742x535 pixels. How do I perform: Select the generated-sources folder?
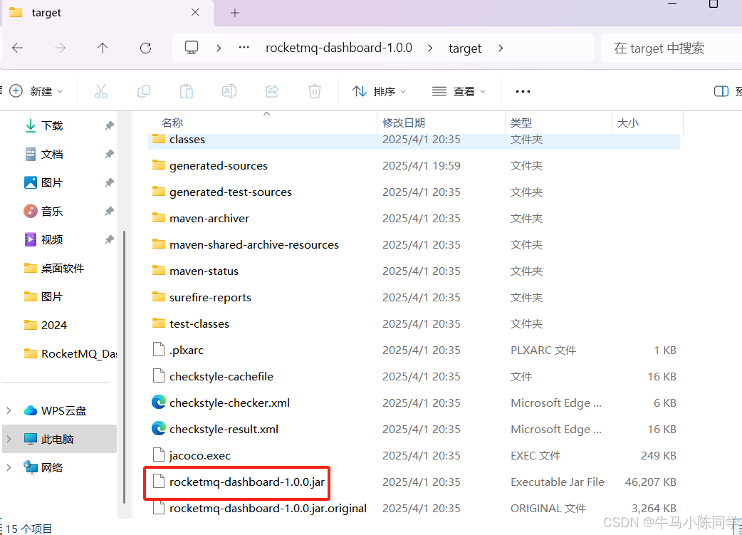414,165
